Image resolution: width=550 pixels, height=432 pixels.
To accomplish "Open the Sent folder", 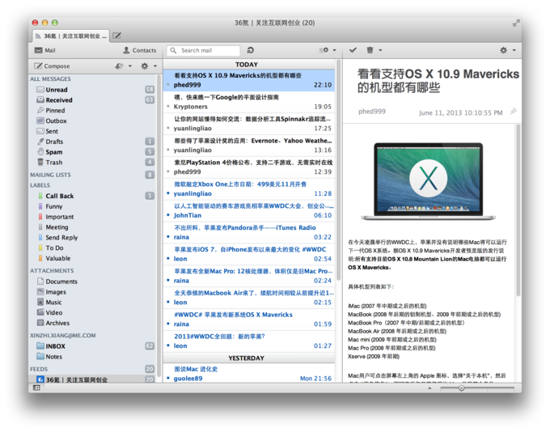I will click(x=52, y=131).
